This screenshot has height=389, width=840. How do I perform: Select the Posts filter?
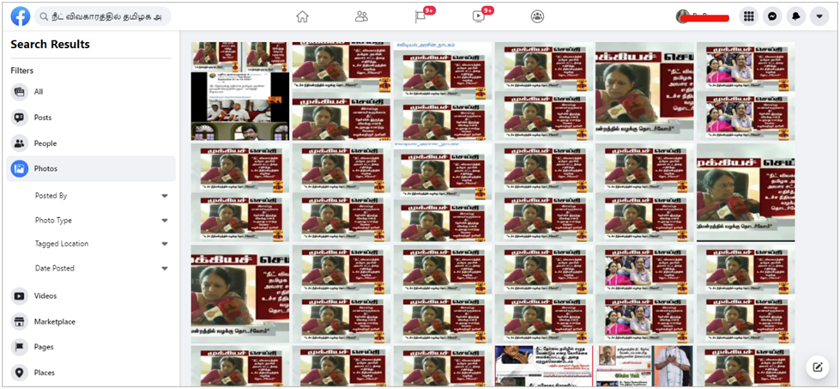point(42,118)
